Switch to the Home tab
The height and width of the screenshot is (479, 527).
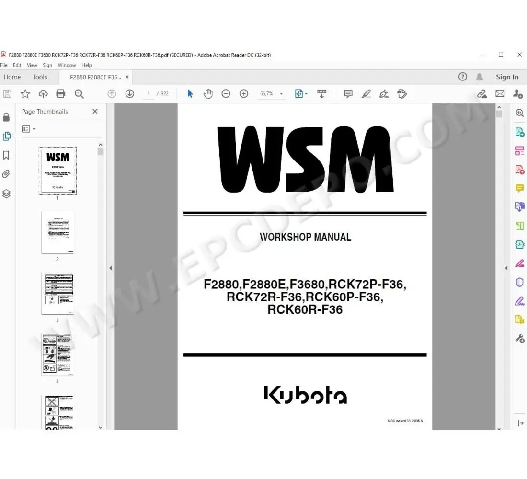point(12,77)
